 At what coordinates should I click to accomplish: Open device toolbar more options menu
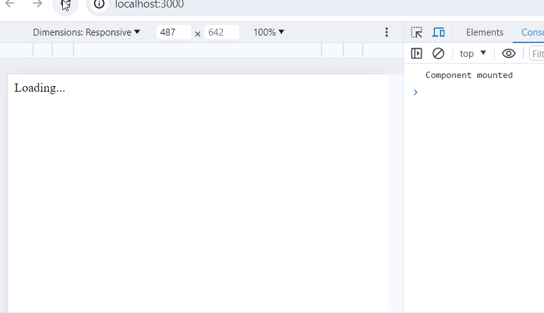coord(386,32)
